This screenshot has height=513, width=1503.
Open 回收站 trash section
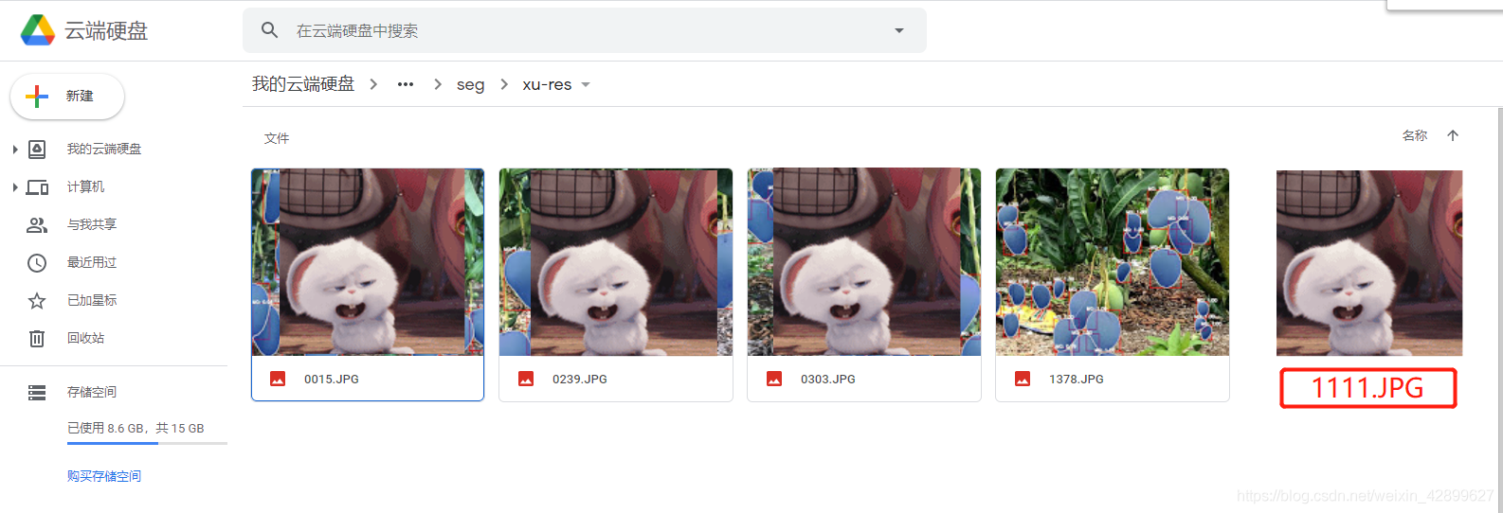click(x=85, y=338)
